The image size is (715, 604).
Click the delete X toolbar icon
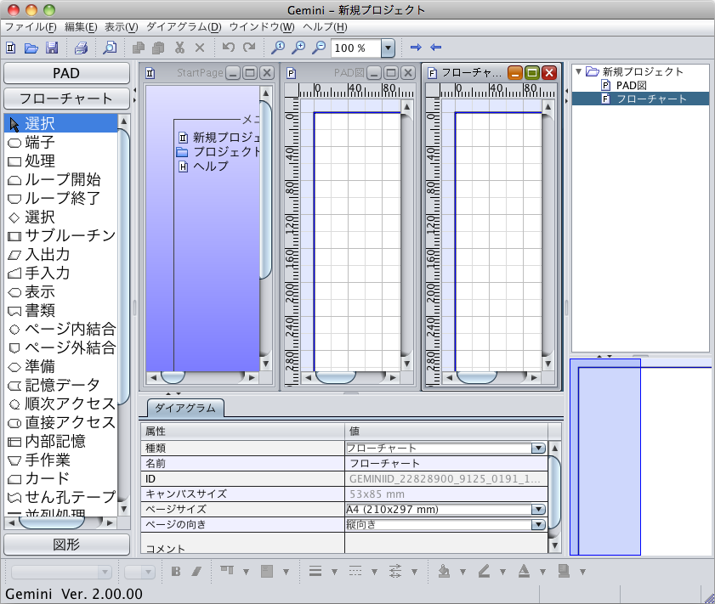coord(200,48)
